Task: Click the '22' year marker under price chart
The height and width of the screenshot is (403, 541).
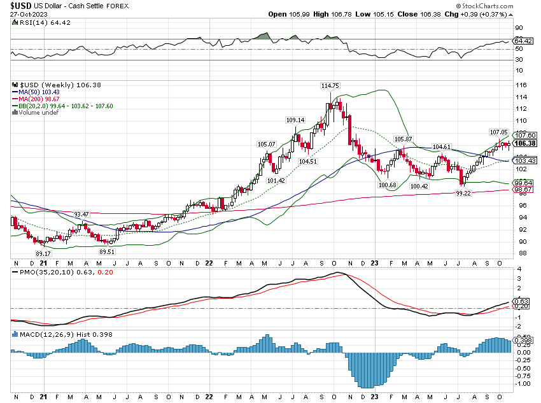Action: pos(209,263)
